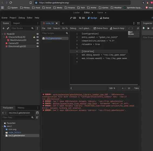This screenshot has height=151, width=153.
Task: Click the Inspector new resource icon
Action: click(x=144, y=28)
